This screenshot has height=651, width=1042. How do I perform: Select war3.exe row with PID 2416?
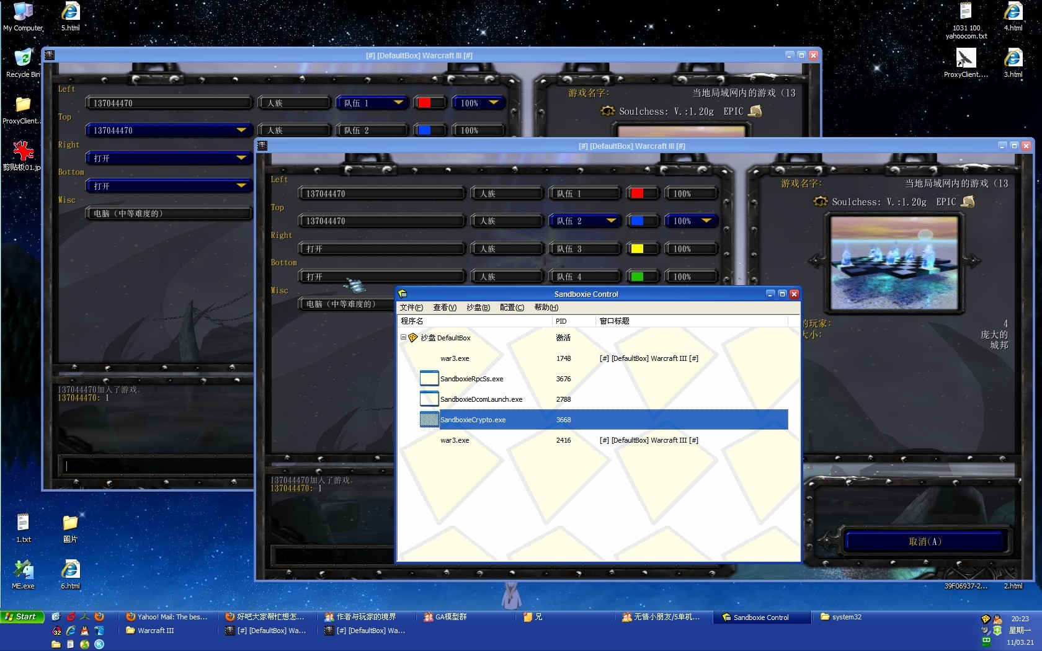tap(592, 440)
